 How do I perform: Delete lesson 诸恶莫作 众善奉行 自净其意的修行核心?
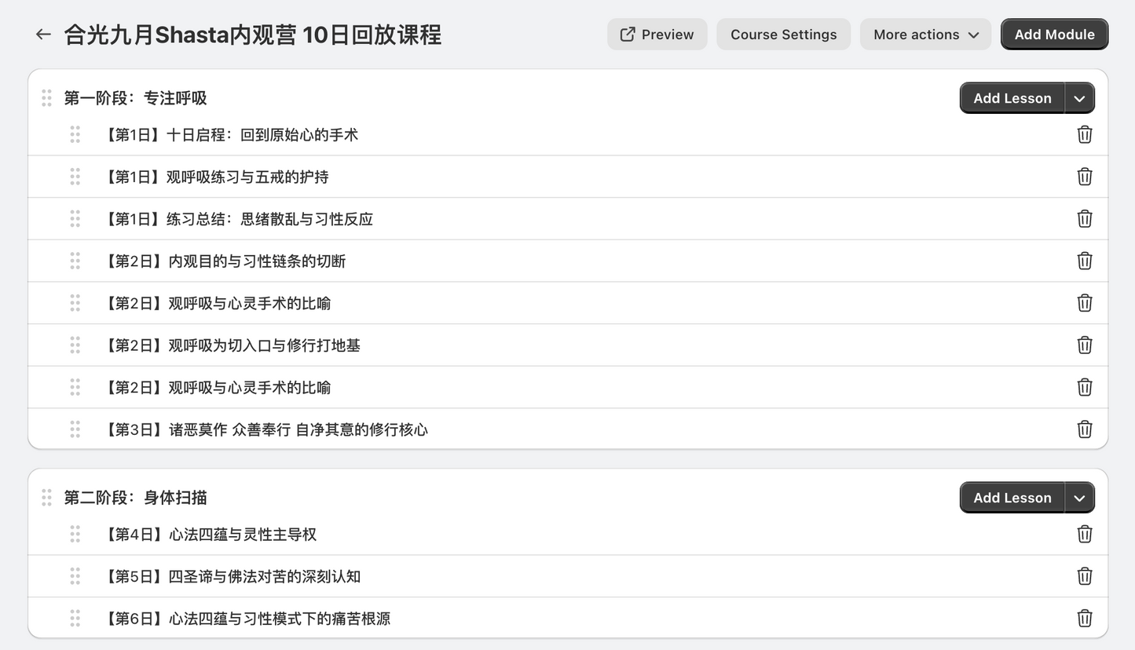point(1085,429)
